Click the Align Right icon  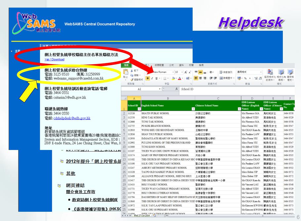[x=205, y=78]
